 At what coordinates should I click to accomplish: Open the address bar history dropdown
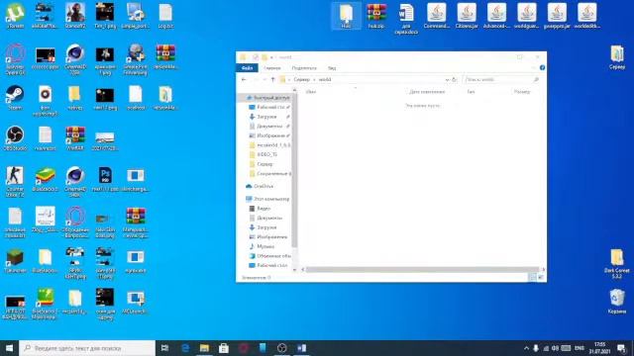pos(447,79)
